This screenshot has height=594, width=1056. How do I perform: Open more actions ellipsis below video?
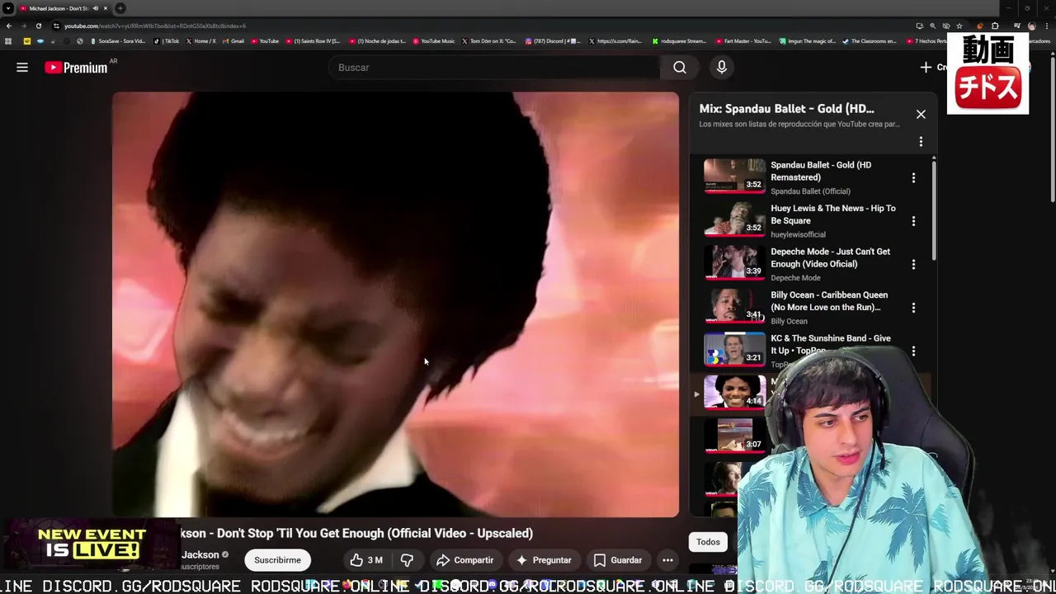(x=667, y=560)
